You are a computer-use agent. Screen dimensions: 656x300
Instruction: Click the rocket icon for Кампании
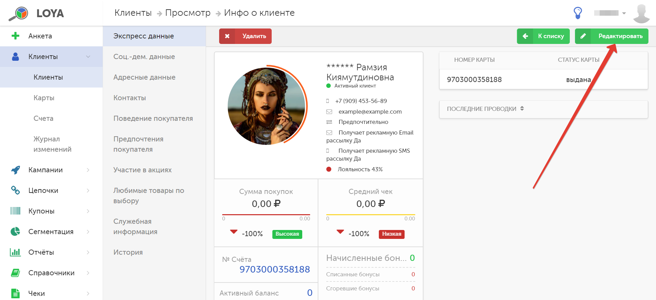pos(15,170)
